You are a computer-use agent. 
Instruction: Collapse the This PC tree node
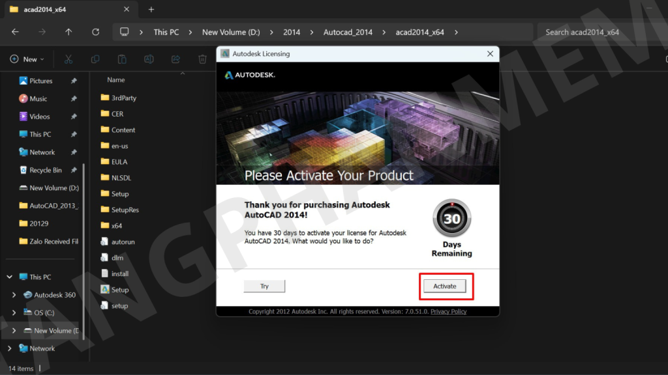tap(10, 277)
